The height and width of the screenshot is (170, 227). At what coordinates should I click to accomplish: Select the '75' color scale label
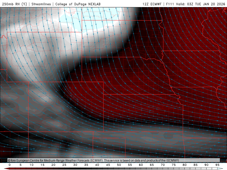pyautogui.click(x=174, y=165)
